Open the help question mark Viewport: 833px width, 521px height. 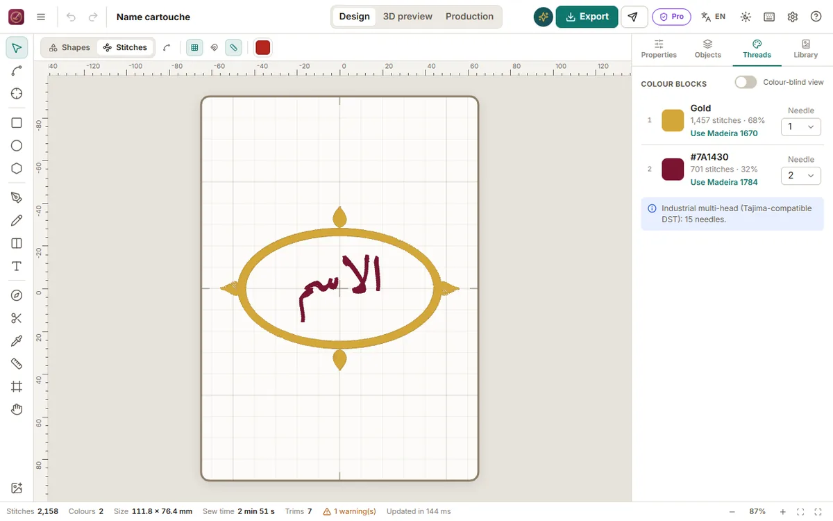coord(816,17)
